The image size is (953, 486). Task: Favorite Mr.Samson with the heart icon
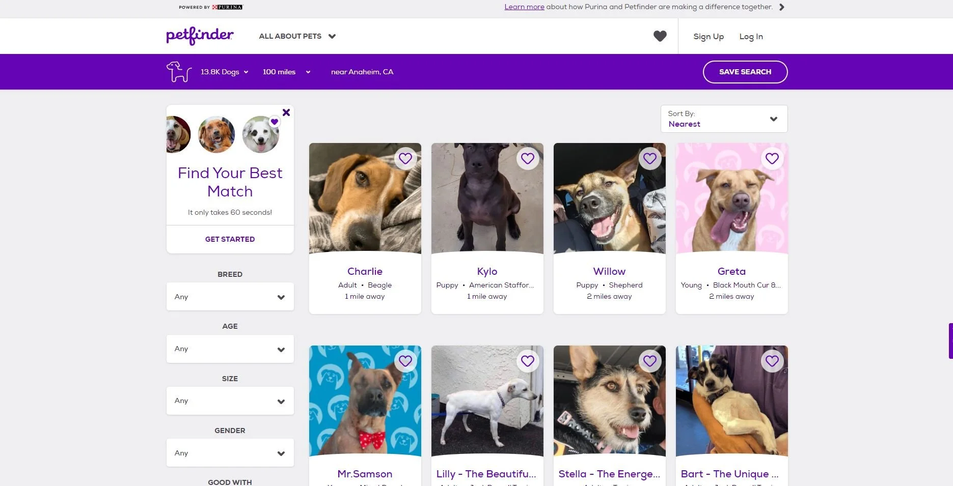(x=405, y=361)
